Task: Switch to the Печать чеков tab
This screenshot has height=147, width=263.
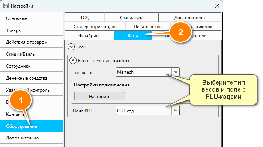Action: 147,27
